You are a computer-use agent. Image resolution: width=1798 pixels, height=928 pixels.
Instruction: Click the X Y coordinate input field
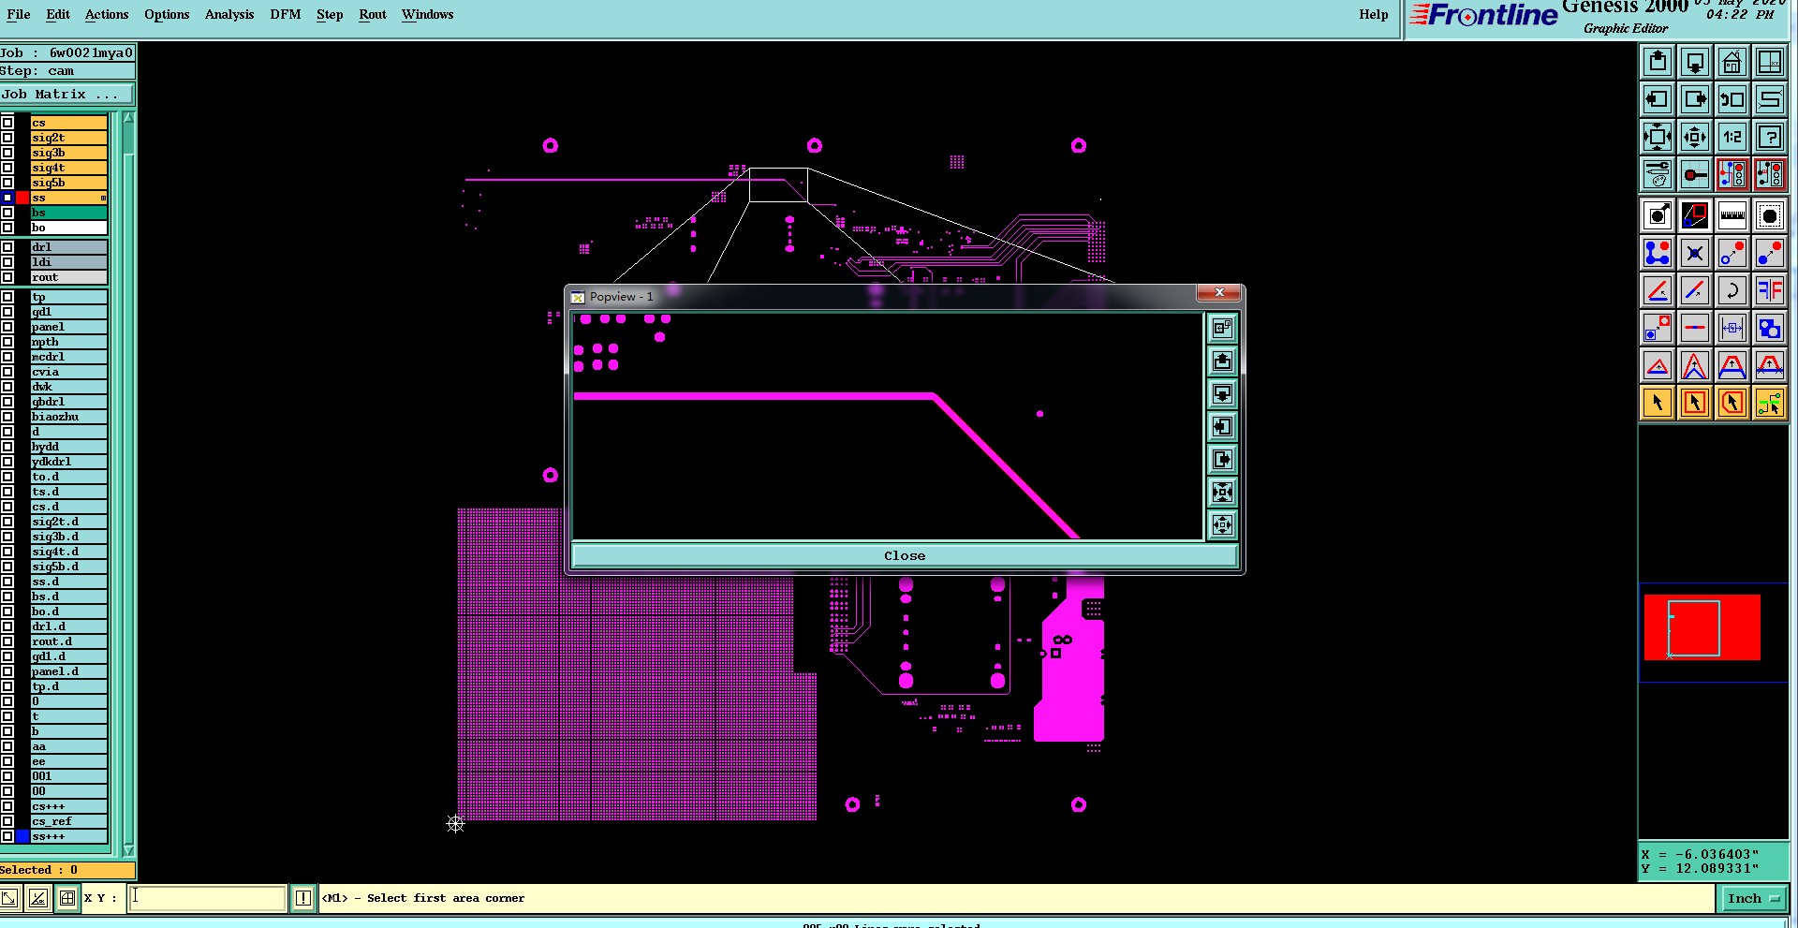[x=208, y=898]
